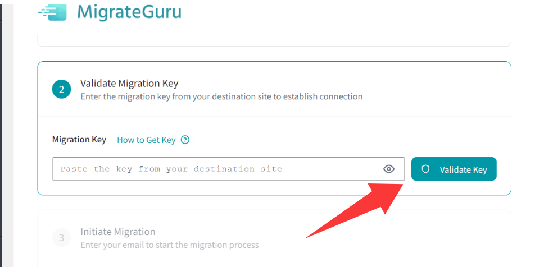Select the step 3 numbered circle
Screen dimensions: 535x267
pos(61,238)
